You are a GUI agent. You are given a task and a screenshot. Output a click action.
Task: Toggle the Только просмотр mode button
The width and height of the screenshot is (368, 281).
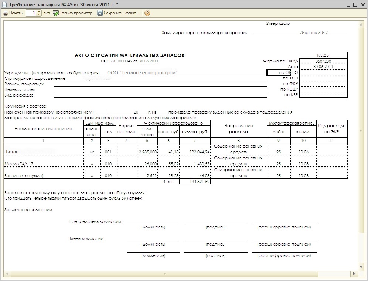pyautogui.click(x=73, y=13)
